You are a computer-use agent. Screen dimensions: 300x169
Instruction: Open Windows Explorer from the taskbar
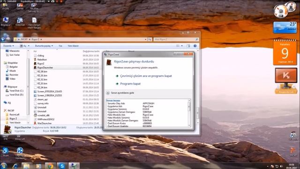[27, 166]
